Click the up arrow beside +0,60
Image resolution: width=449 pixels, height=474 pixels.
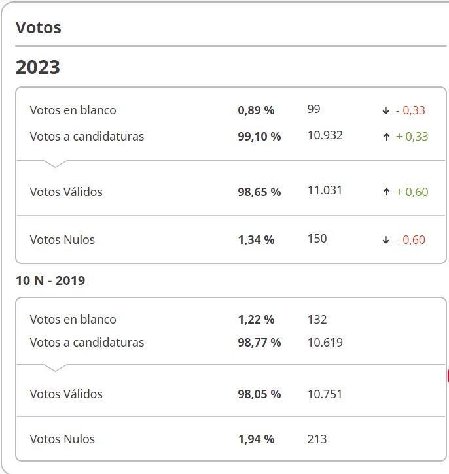[386, 192]
